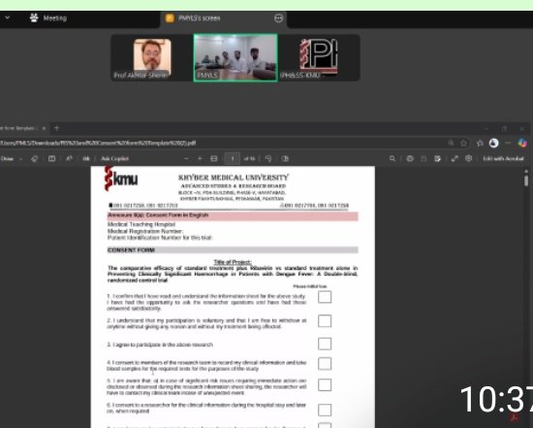533x428 pixels.
Task: Open the browser three-dot menu
Action: (x=508, y=143)
